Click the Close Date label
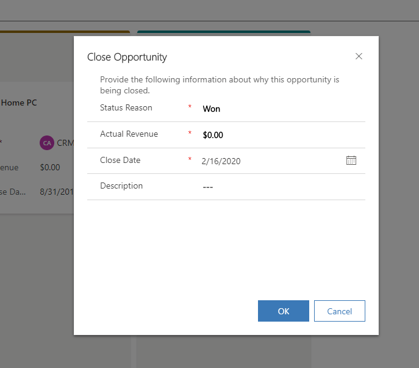Image resolution: width=419 pixels, height=368 pixels. 120,161
